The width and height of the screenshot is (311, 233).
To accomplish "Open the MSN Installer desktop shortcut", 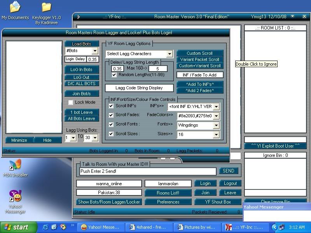I will click(15, 168).
